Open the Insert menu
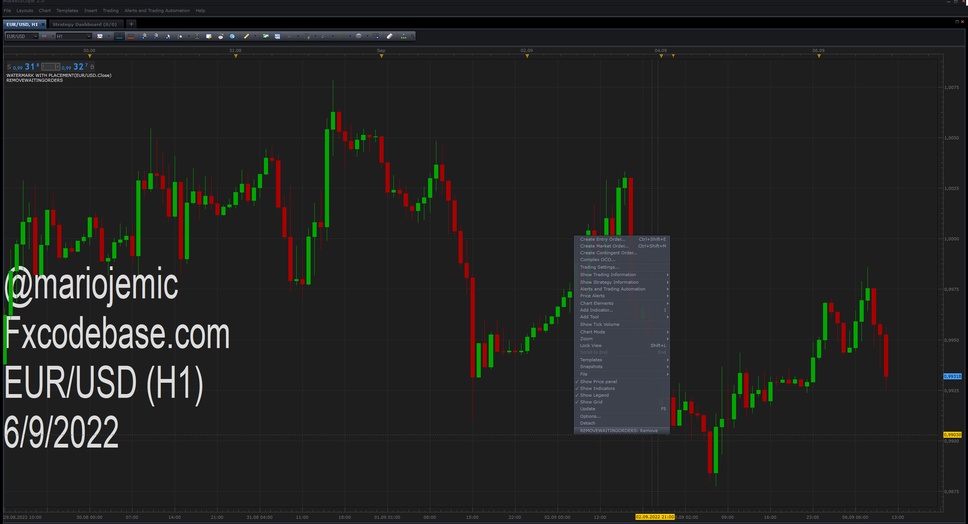The height and width of the screenshot is (524, 968). [91, 11]
